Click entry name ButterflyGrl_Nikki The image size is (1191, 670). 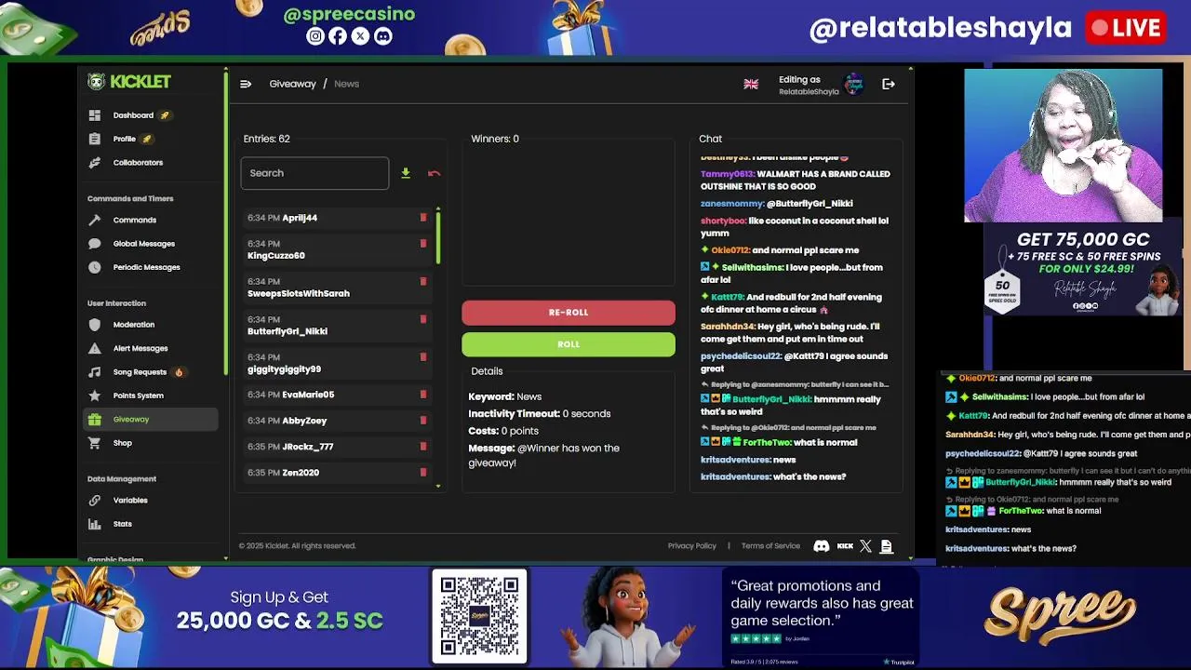tap(288, 331)
